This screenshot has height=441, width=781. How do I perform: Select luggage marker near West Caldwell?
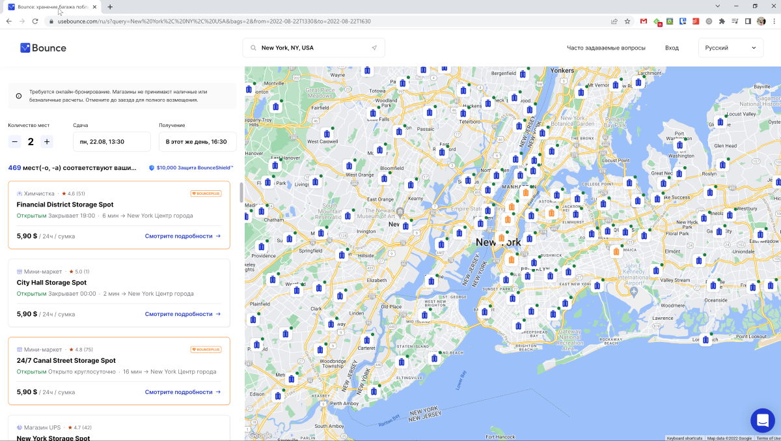pyautogui.click(x=325, y=133)
